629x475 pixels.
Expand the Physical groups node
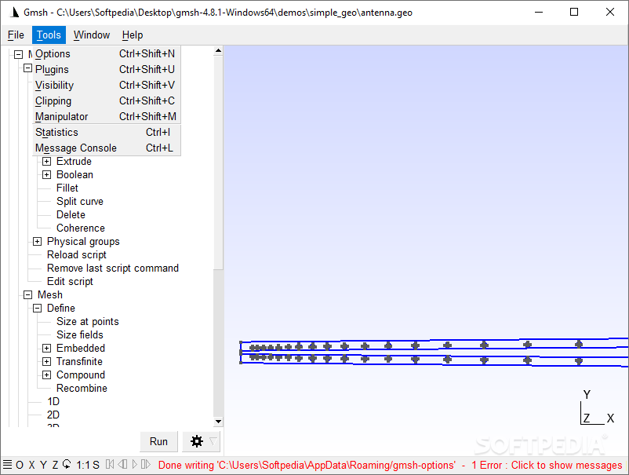pos(38,241)
